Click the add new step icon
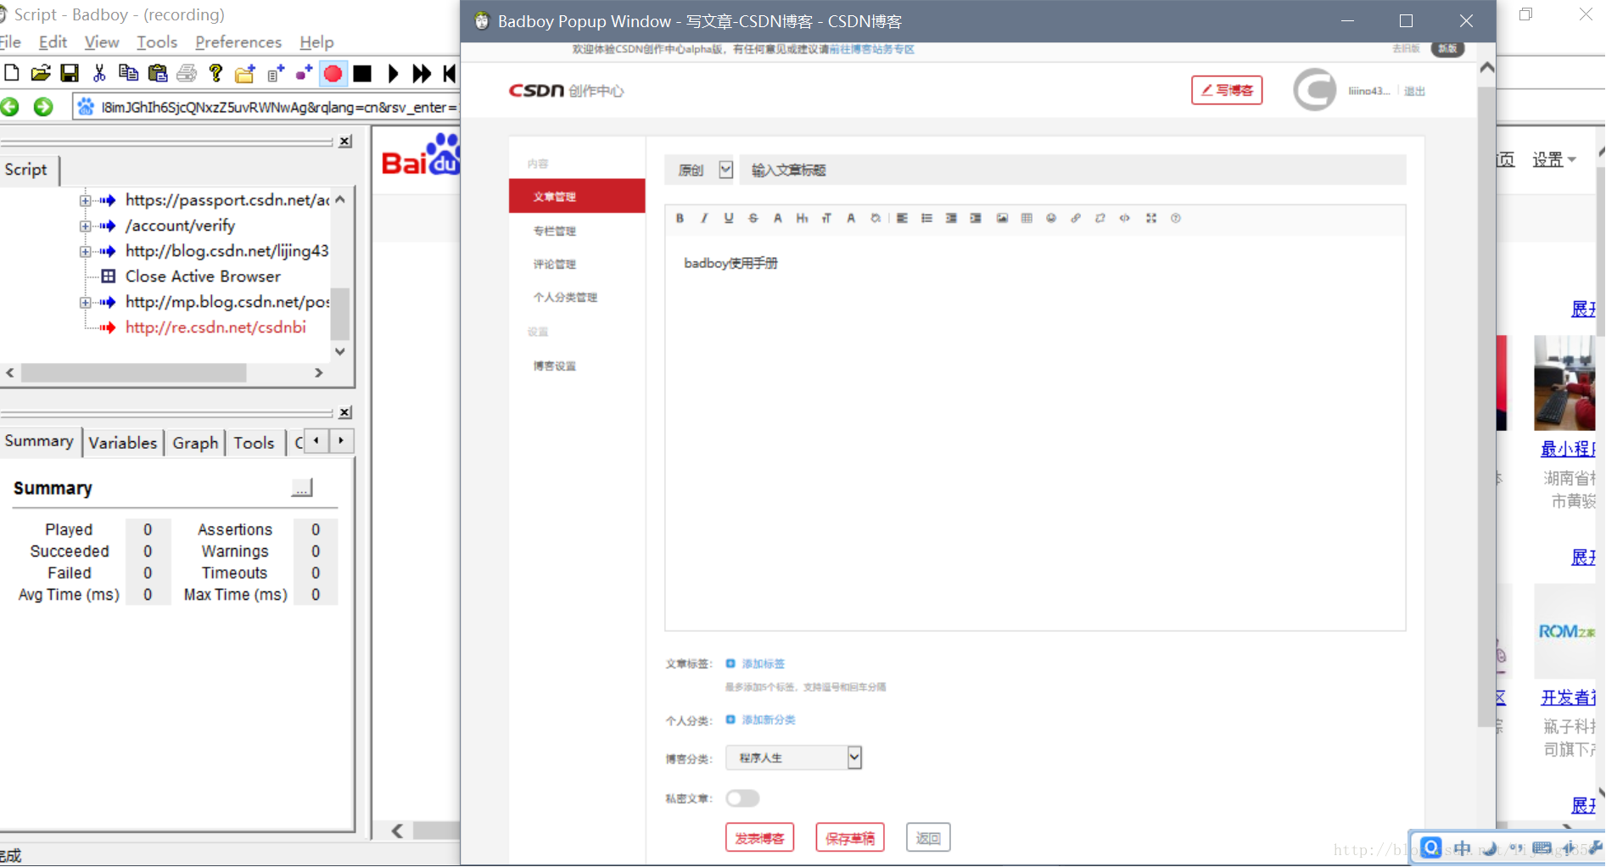Image resolution: width=1606 pixels, height=867 pixels. [276, 74]
